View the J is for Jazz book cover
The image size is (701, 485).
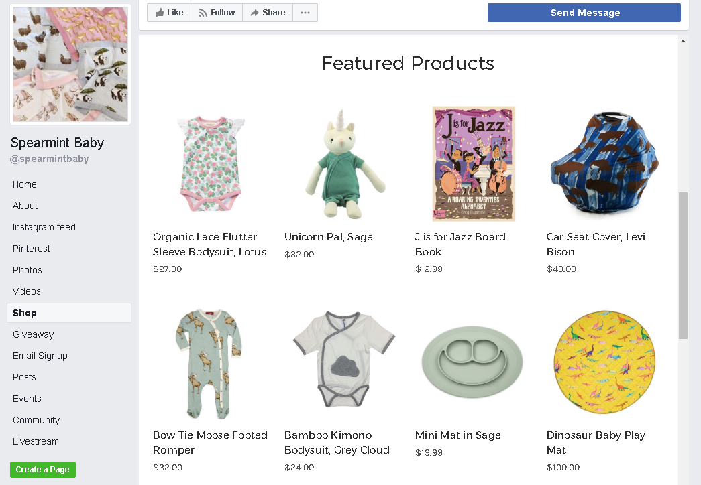[474, 164]
